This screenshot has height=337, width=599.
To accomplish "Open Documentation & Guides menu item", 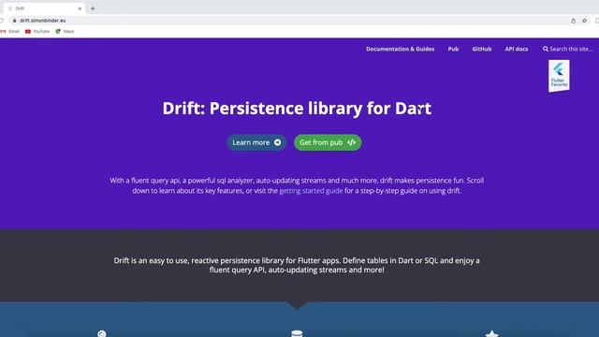I will (x=400, y=49).
